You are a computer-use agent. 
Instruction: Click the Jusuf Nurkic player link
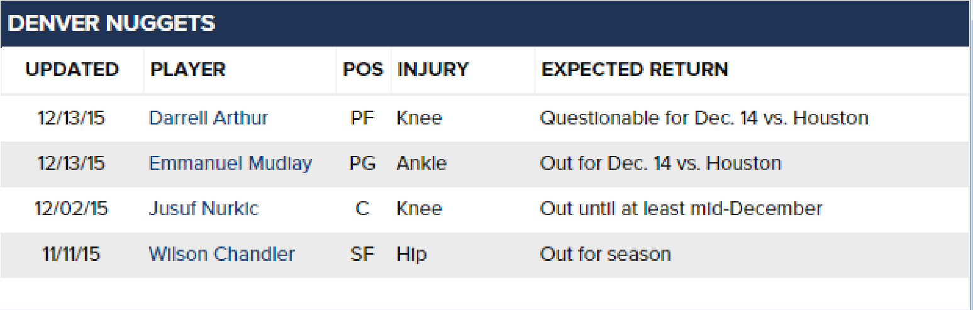tap(204, 209)
